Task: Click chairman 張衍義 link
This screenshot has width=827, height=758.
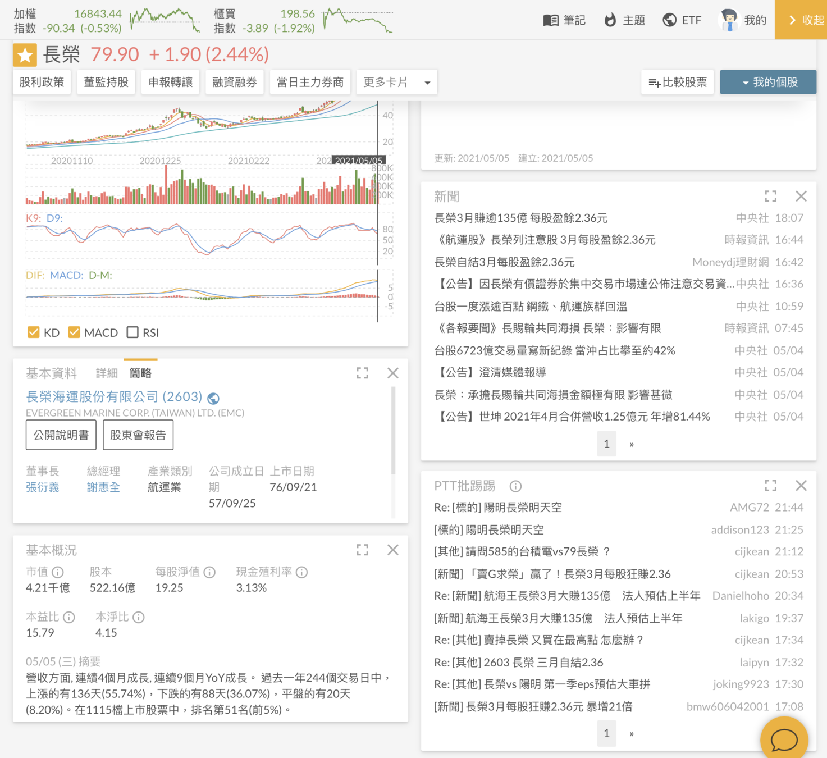Action: (43, 487)
